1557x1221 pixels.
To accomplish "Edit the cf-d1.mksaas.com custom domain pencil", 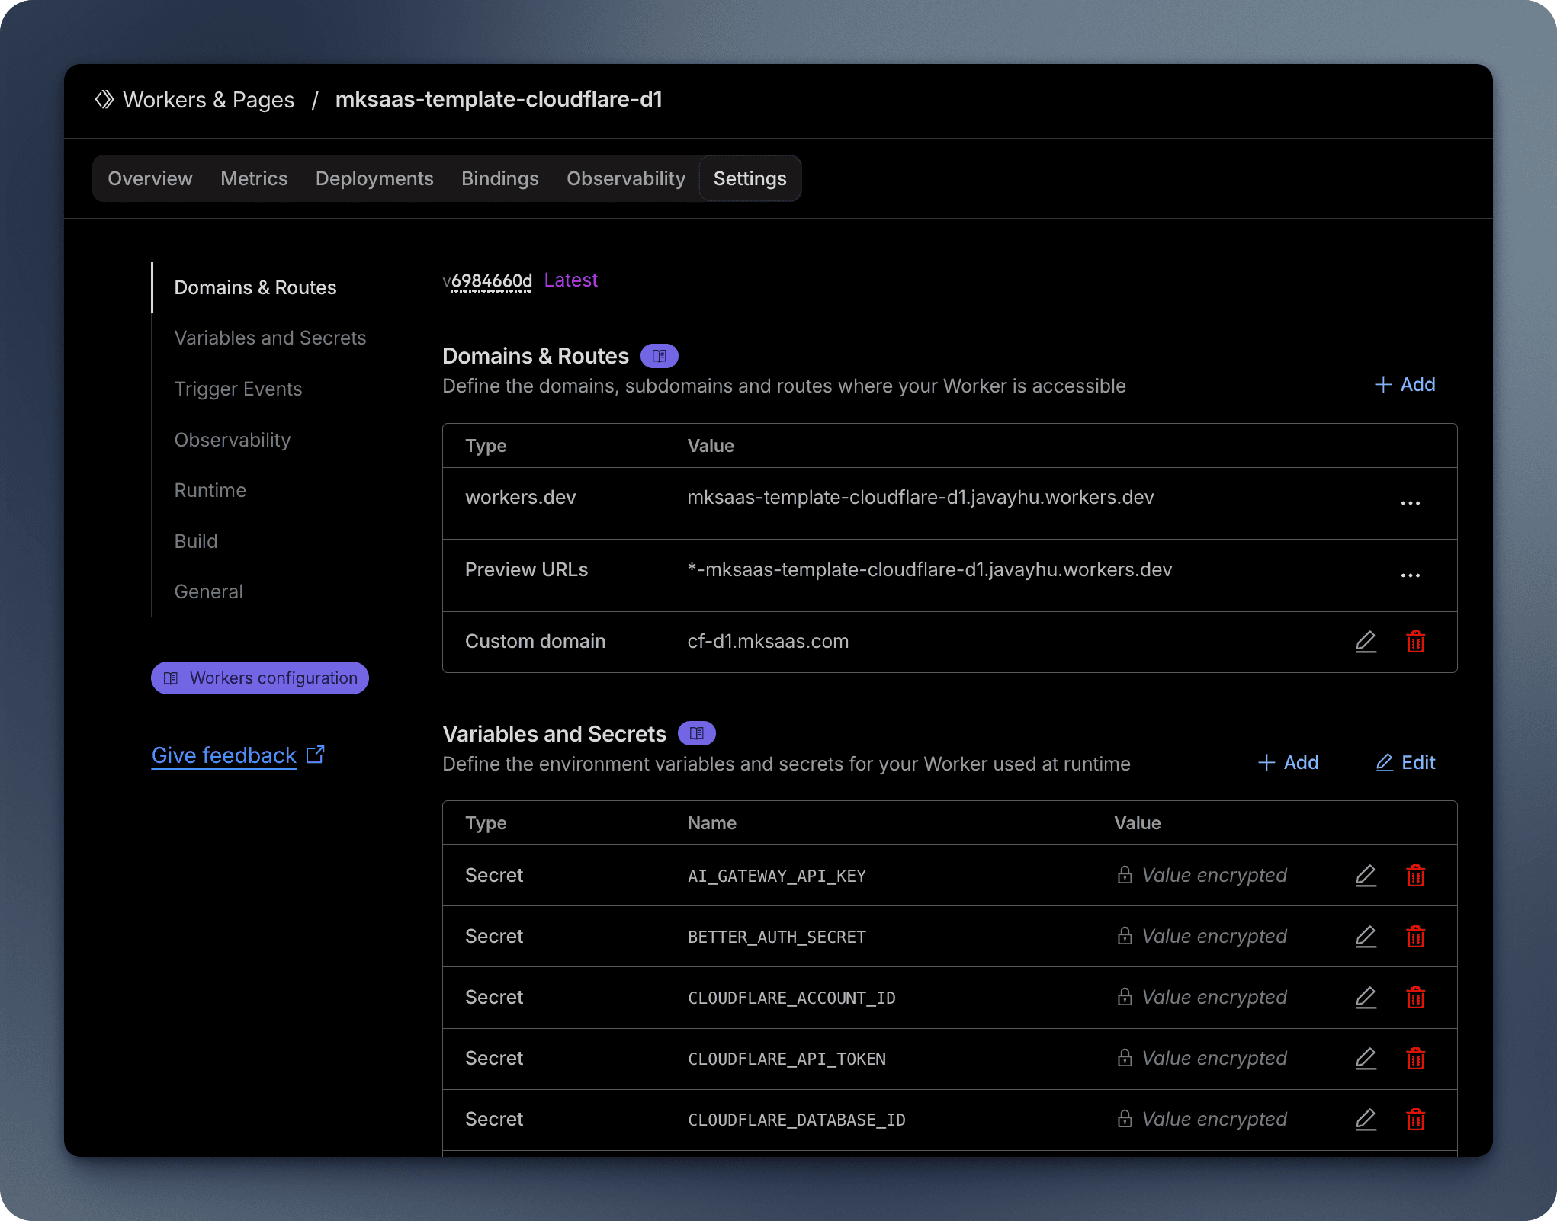I will click(x=1366, y=642).
